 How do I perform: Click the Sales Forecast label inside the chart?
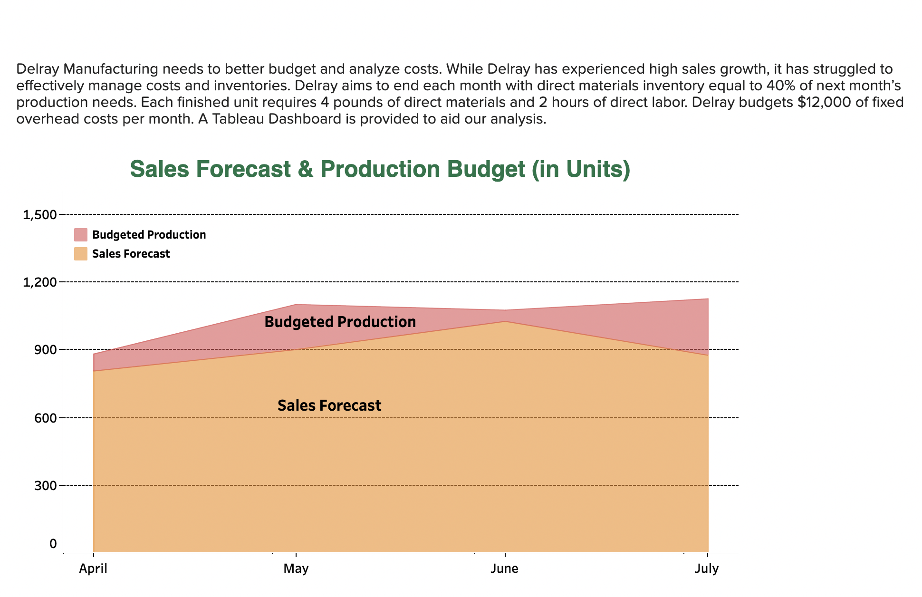[329, 405]
